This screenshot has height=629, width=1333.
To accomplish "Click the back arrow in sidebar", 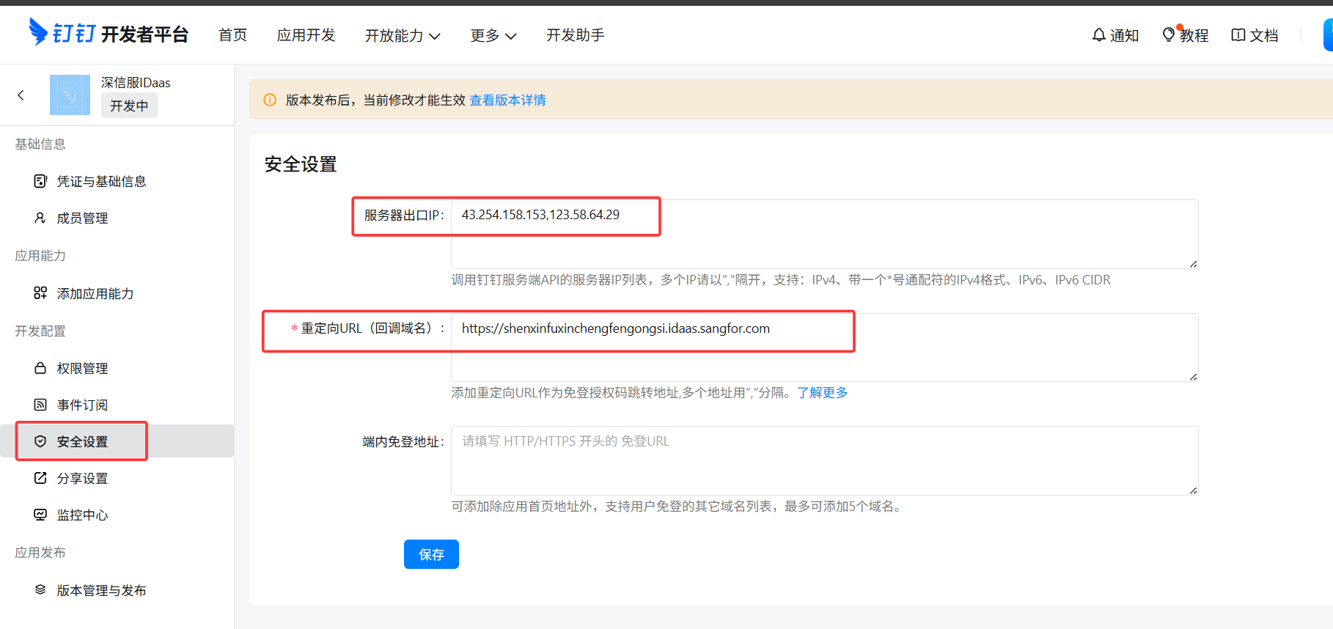I will (x=21, y=95).
